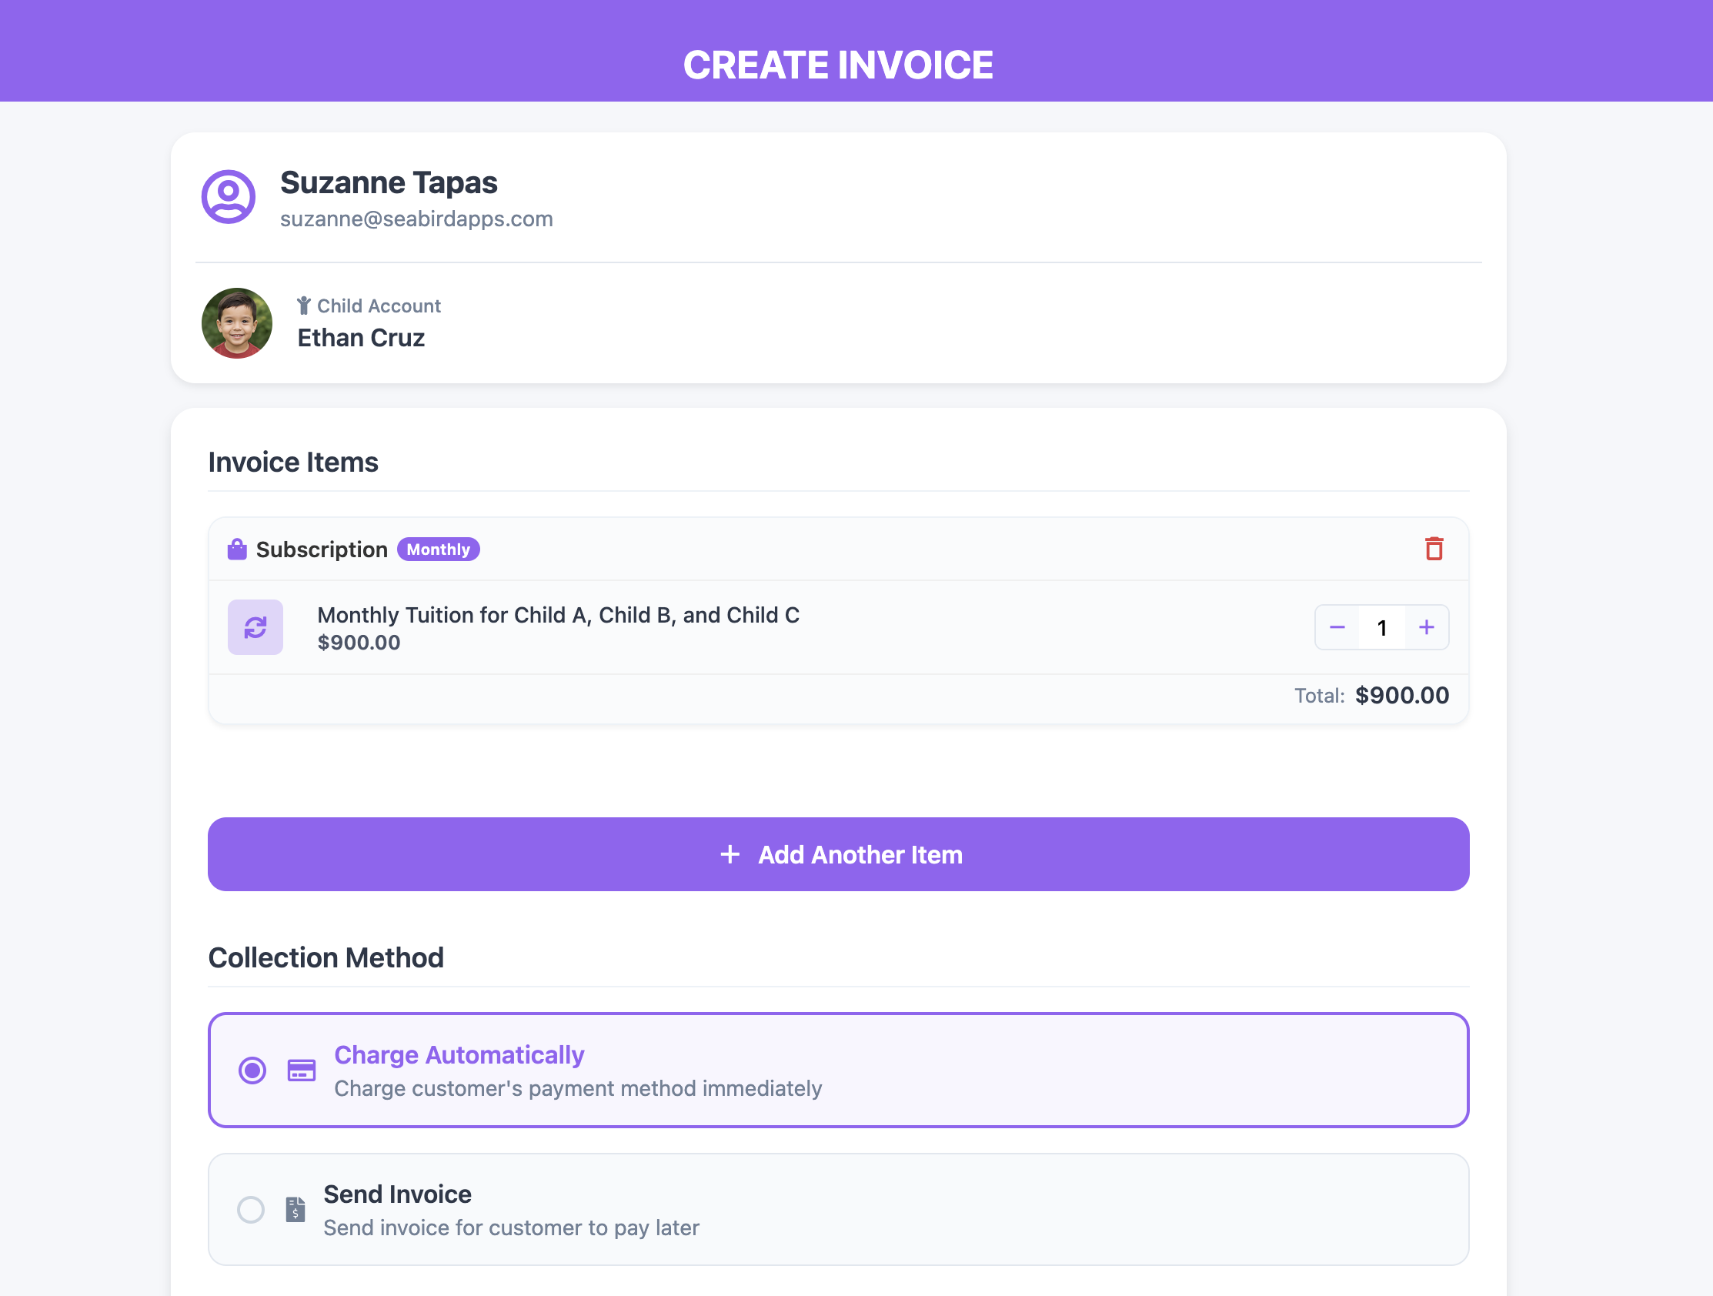Select Send Invoice radio button

point(251,1208)
